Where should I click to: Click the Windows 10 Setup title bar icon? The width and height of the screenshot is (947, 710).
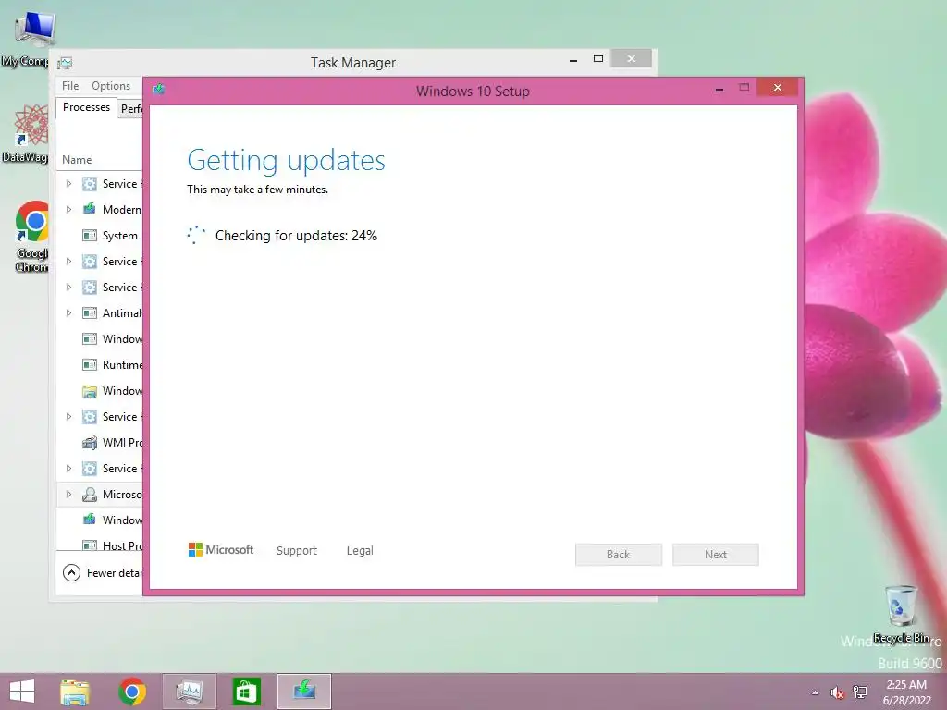tap(159, 90)
